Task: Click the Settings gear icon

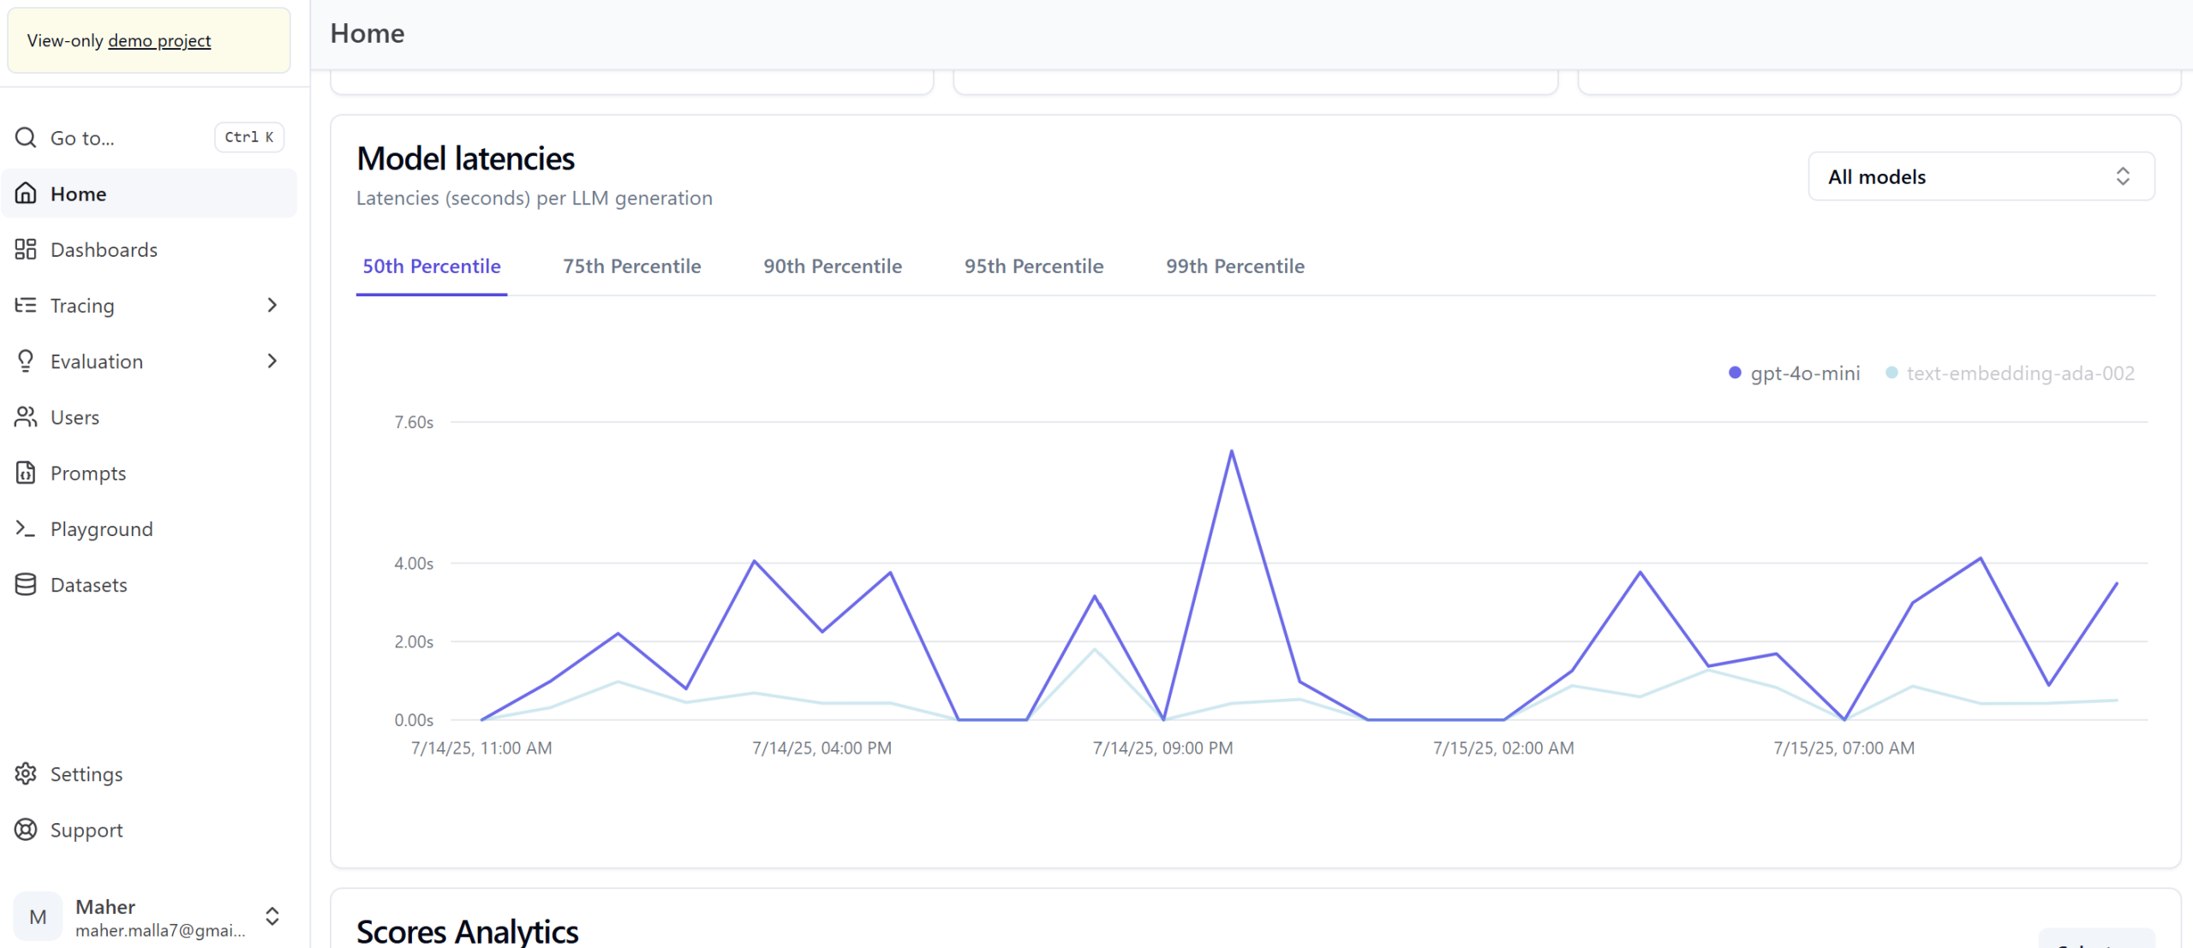Action: click(26, 773)
